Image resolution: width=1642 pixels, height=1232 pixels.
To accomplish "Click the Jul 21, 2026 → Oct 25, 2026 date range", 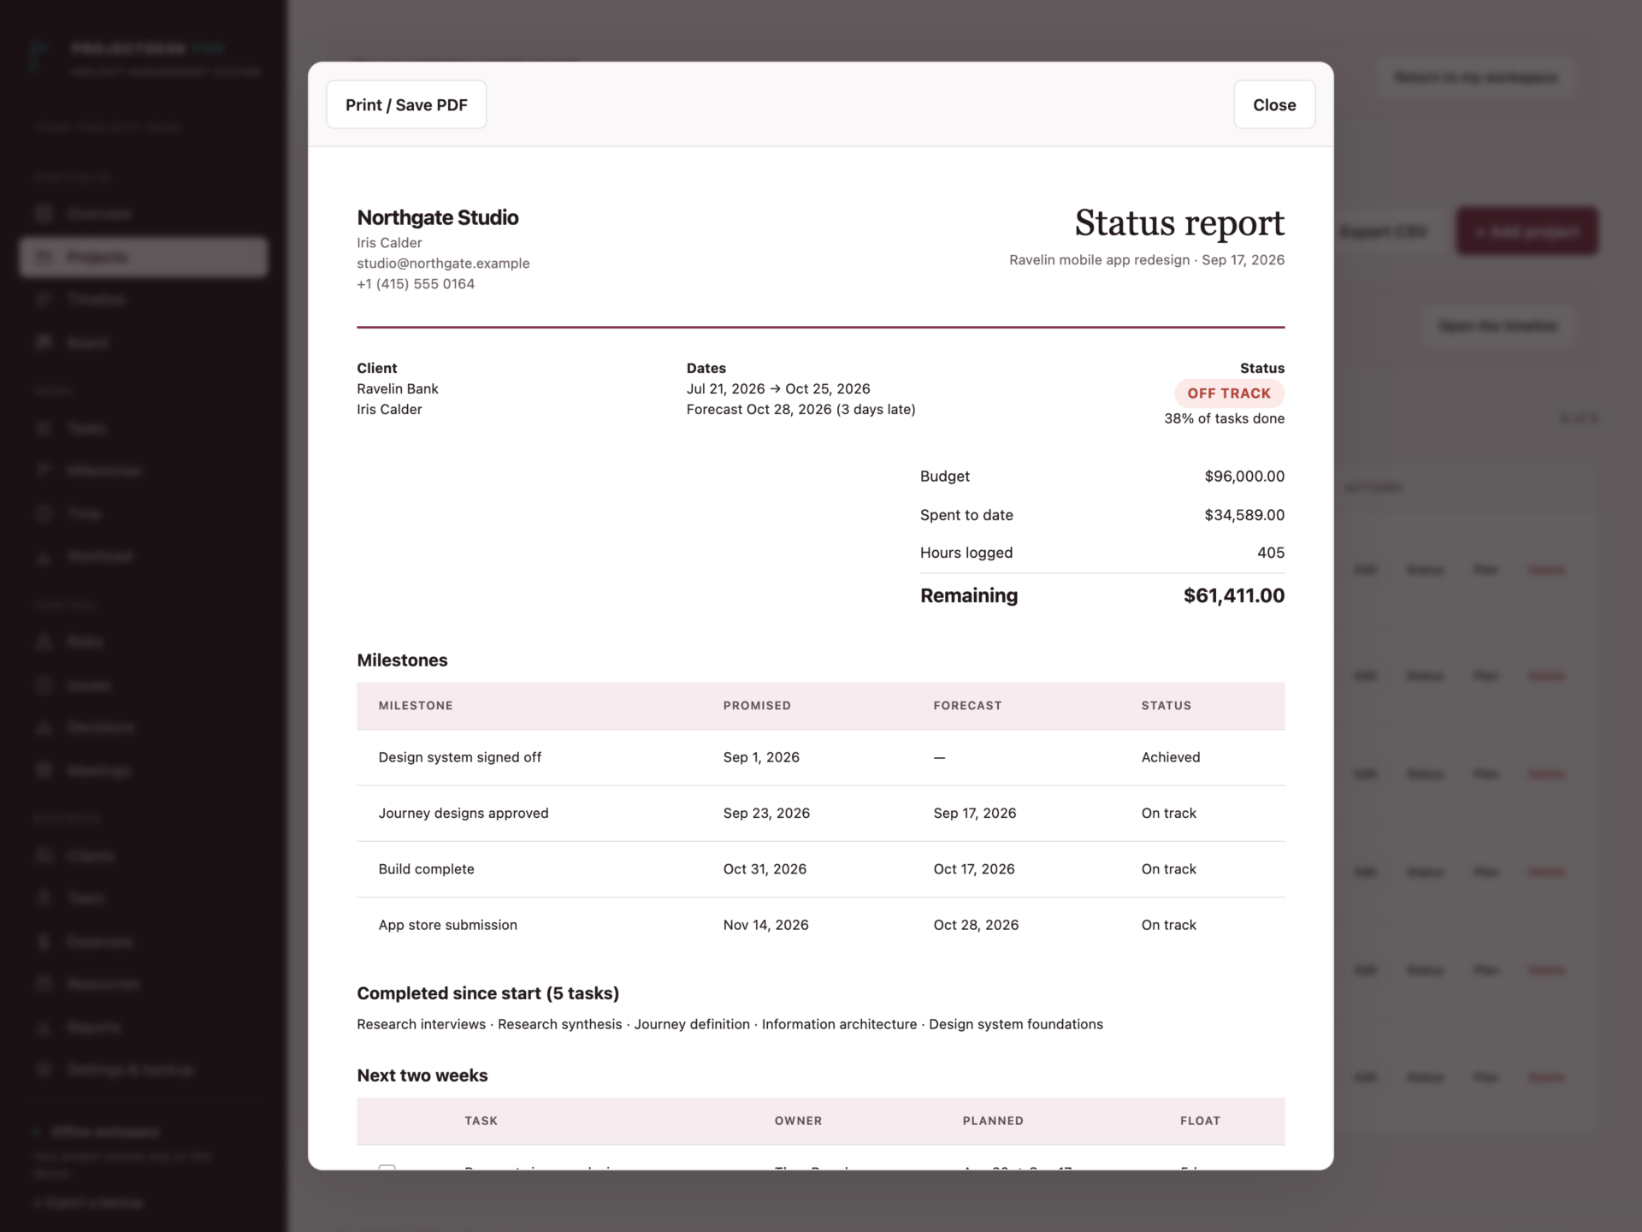I will pos(778,388).
